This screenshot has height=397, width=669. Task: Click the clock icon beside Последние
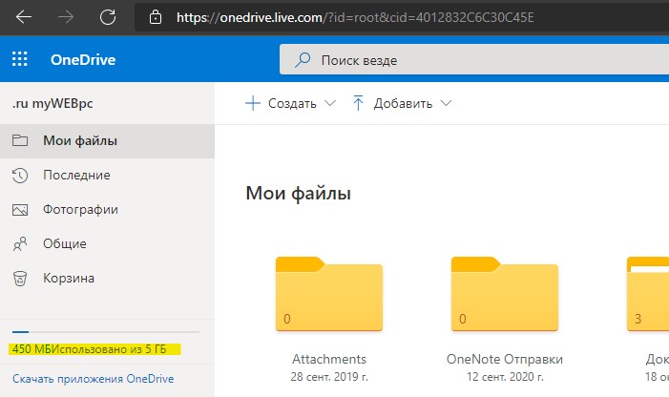click(20, 176)
